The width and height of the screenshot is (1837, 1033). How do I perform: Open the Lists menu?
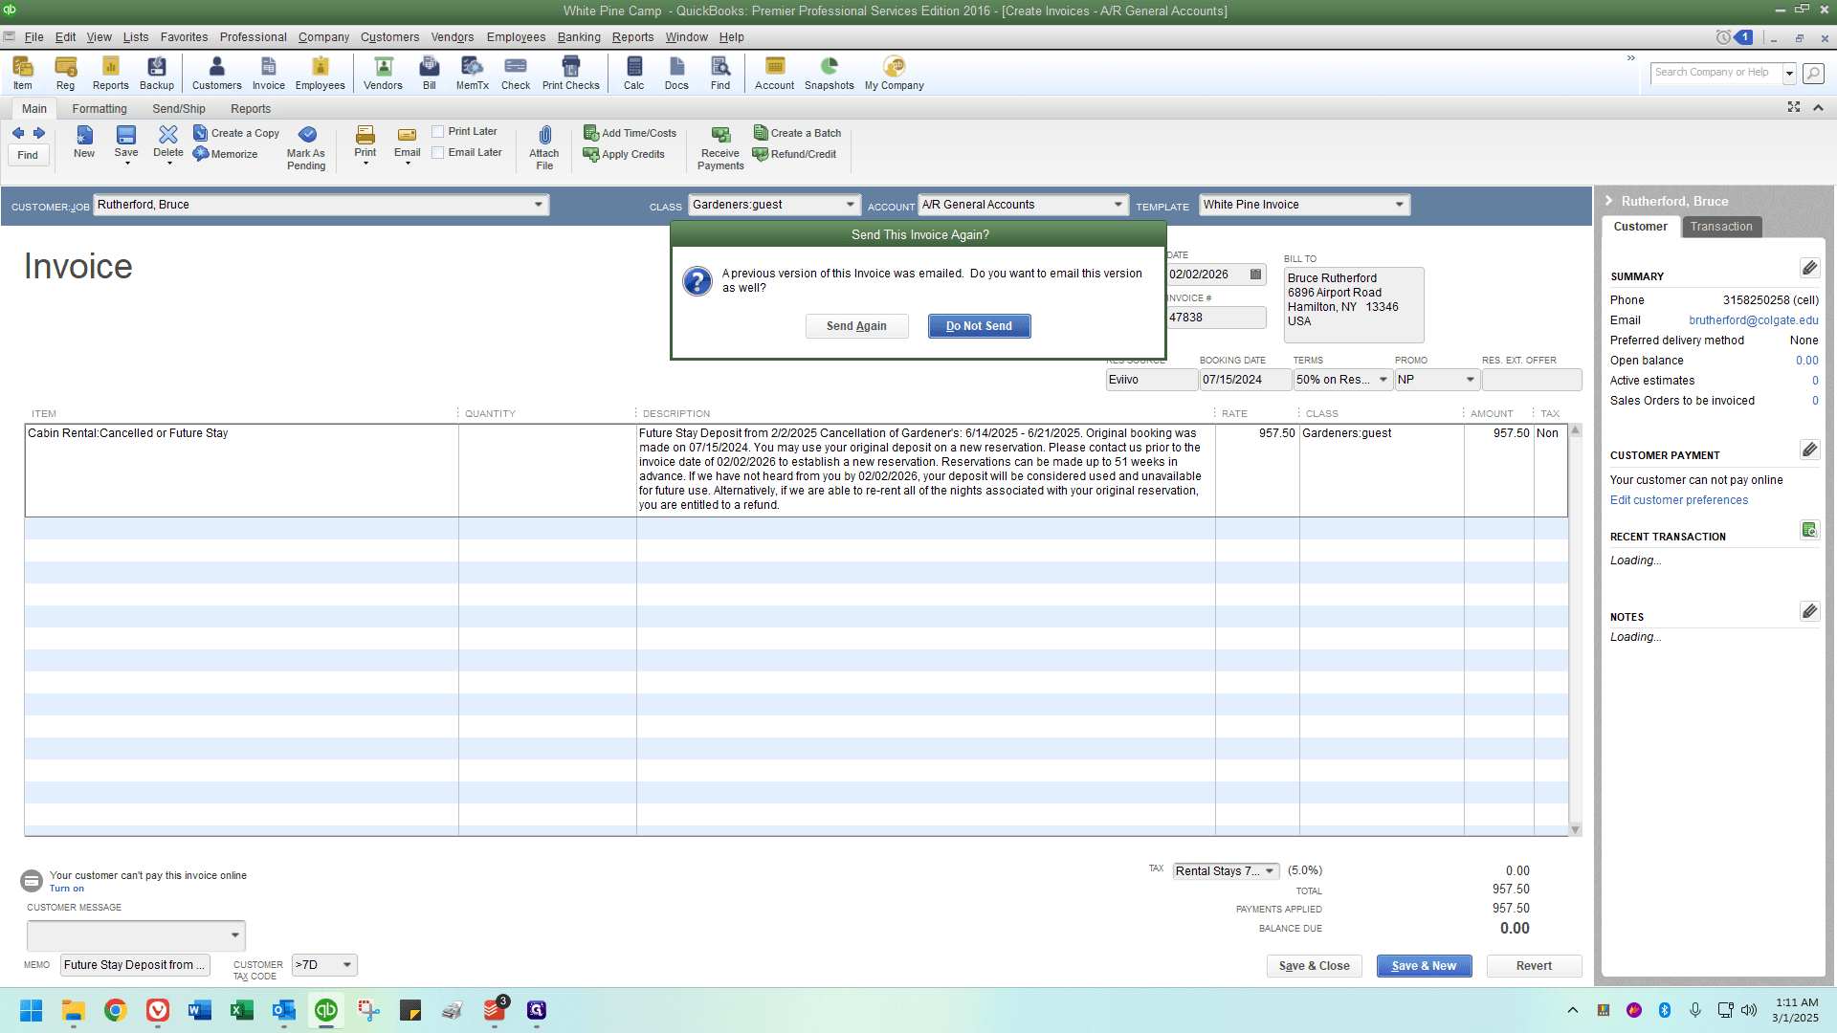(136, 37)
